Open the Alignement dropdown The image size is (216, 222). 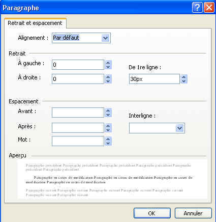[x=106, y=38]
